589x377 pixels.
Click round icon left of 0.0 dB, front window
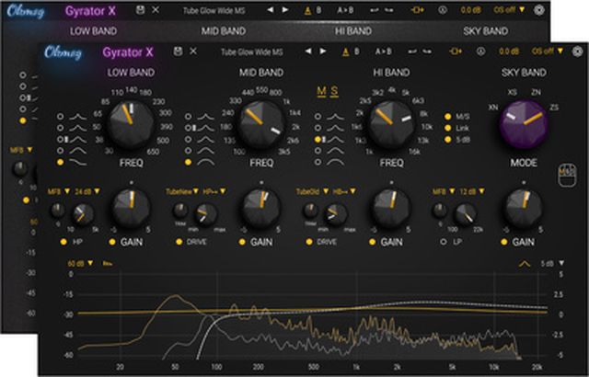(480, 51)
